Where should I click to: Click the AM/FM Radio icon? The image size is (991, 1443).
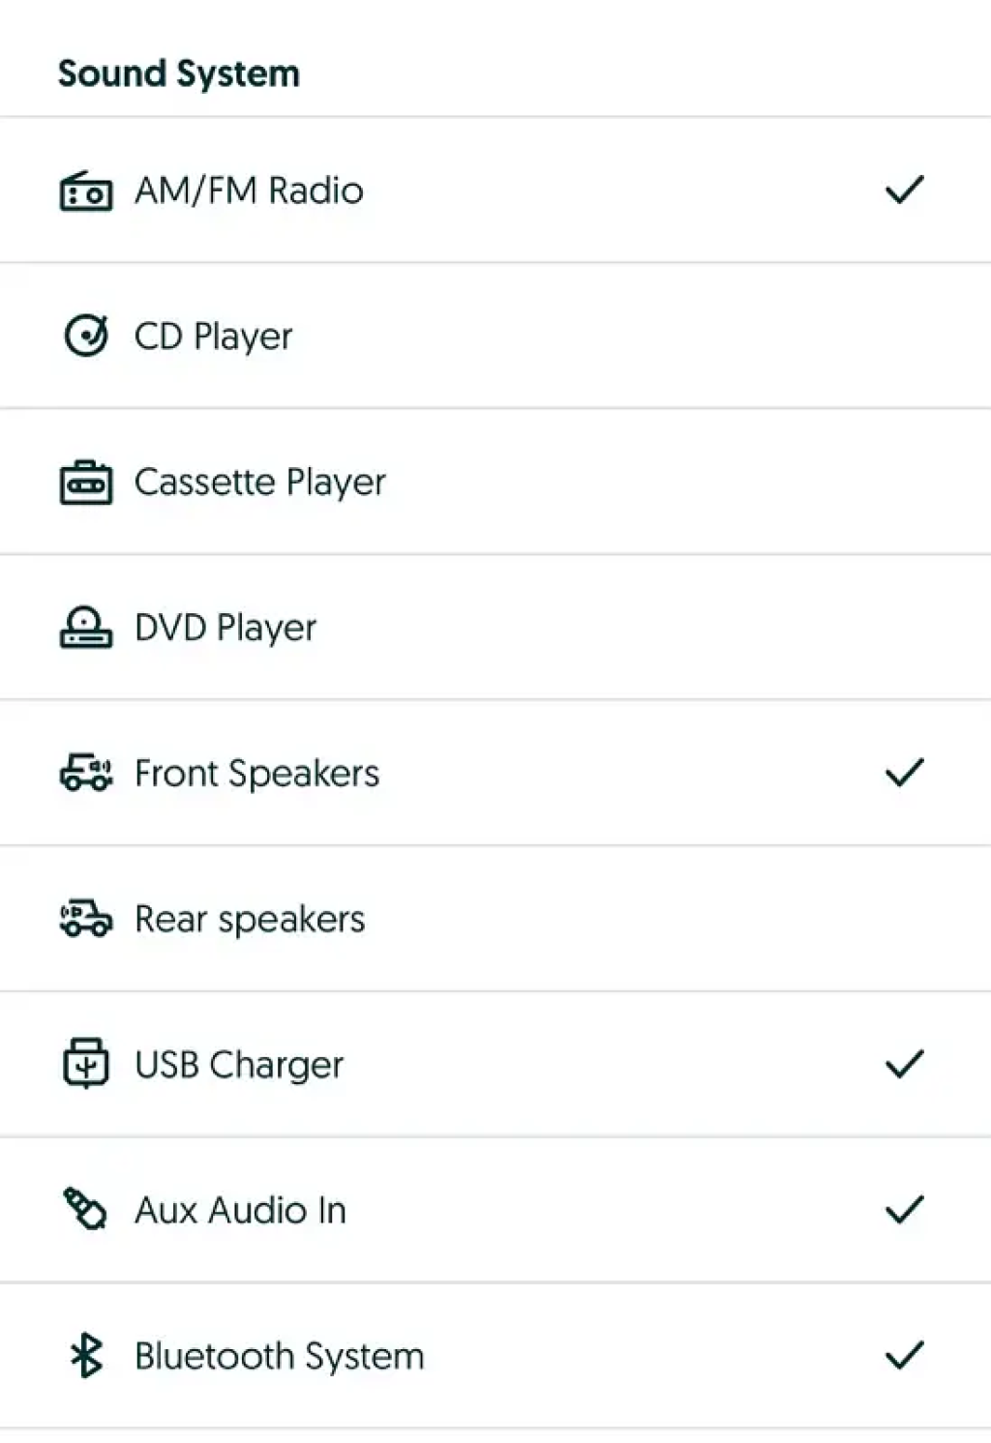click(x=86, y=191)
